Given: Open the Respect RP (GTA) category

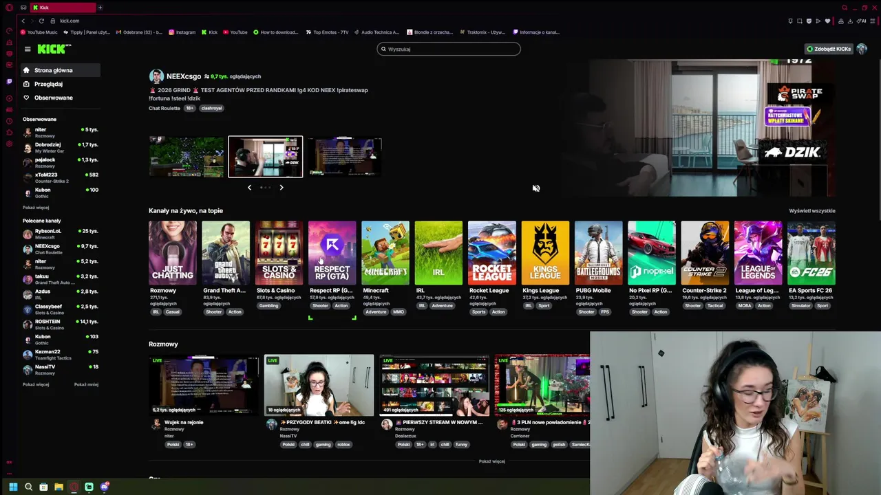Looking at the screenshot, I should tap(332, 252).
